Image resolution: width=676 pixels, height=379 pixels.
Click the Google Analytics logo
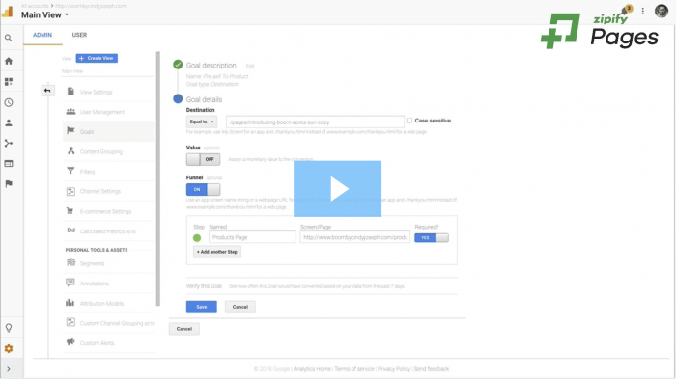click(x=8, y=12)
